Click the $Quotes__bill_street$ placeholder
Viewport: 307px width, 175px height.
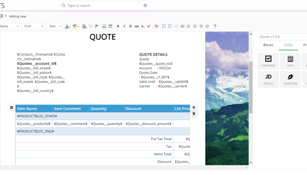[x=34, y=68]
